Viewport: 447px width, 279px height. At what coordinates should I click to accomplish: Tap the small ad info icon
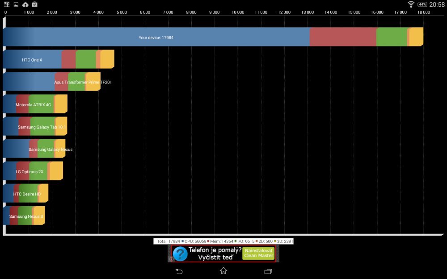171,259
